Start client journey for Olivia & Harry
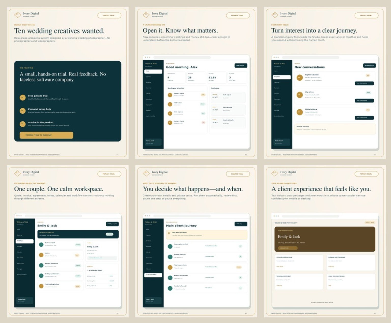391x323 pixels. pos(364,118)
